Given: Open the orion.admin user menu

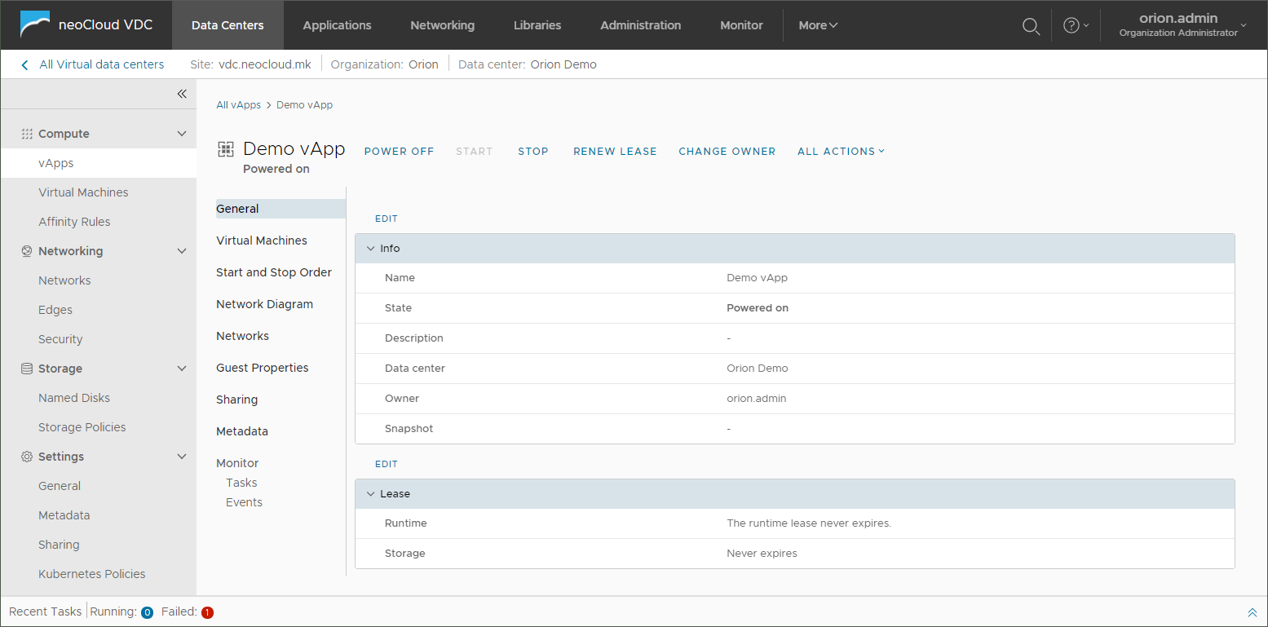Looking at the screenshot, I should [1182, 24].
